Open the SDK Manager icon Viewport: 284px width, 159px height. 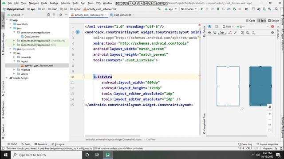tap(270, 9)
